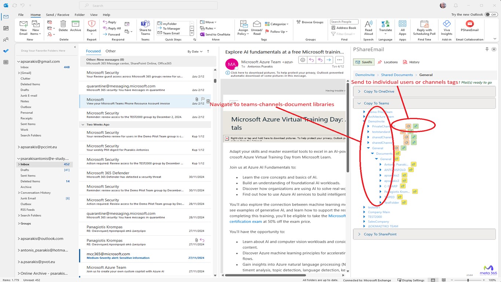Collapse the Two Weeks Ago group
Image resolution: width=501 pixels, height=282 pixels.
click(x=83, y=124)
